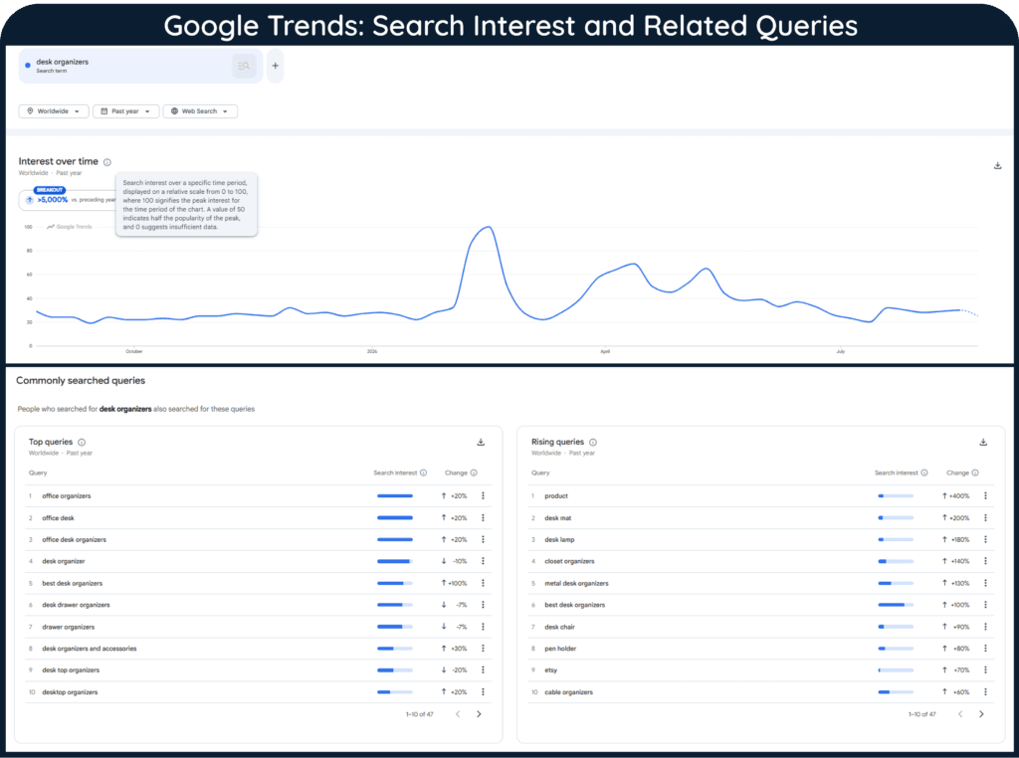The image size is (1019, 758).
Task: Open more options for desktop organizers row
Action: coord(483,691)
